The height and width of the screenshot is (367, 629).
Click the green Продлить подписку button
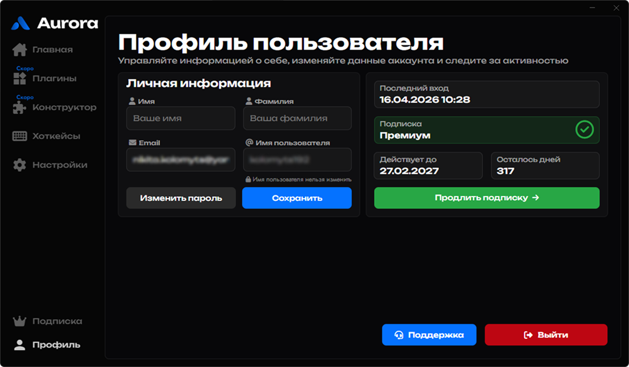pos(486,198)
